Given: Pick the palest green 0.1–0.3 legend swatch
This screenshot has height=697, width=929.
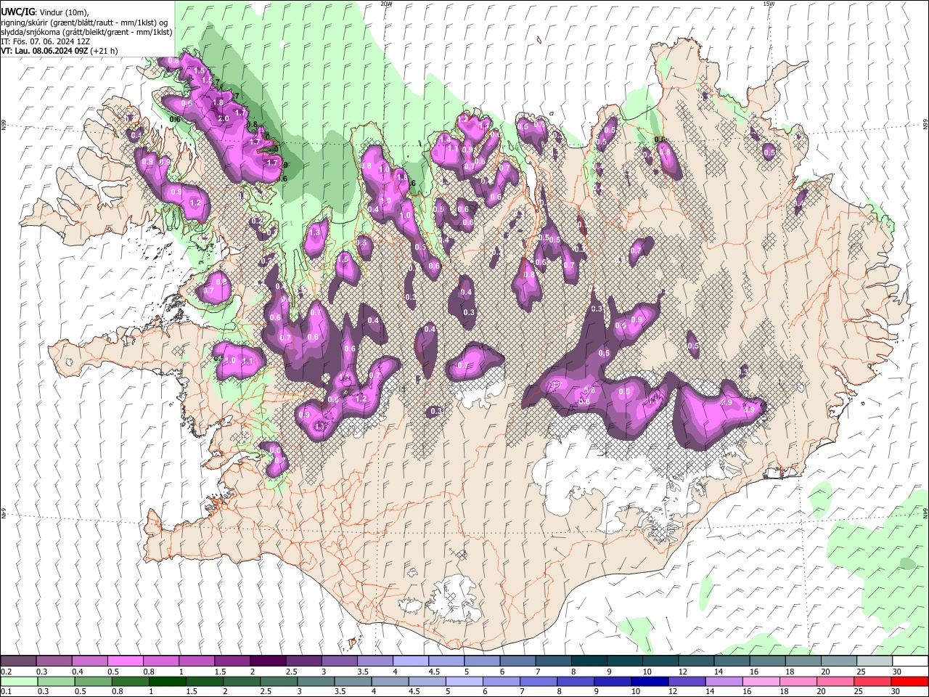Looking at the screenshot, I should pyautogui.click(x=19, y=681).
